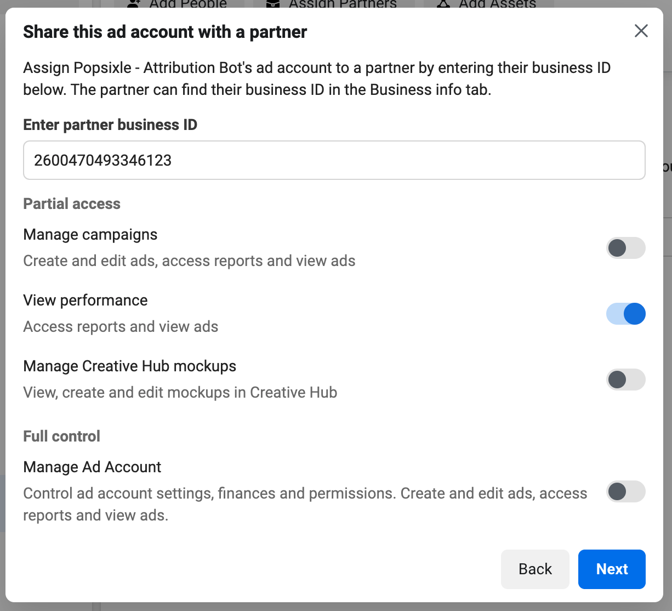
Task: Click the 'Manage Creative Hub mockups' label text
Action: click(x=130, y=366)
